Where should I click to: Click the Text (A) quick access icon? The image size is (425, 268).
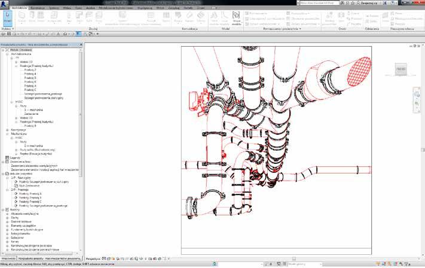(58, 34)
